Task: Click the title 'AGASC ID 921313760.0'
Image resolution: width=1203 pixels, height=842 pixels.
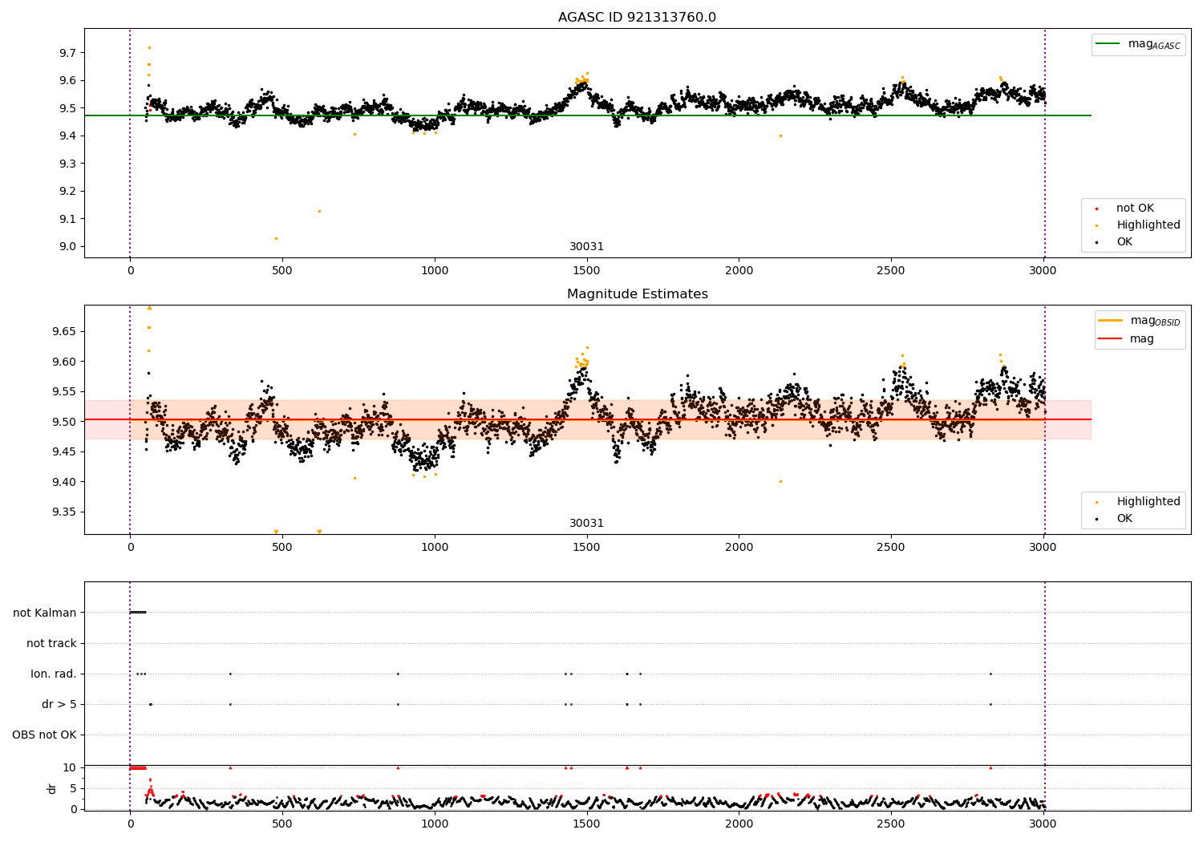Action: 637,18
